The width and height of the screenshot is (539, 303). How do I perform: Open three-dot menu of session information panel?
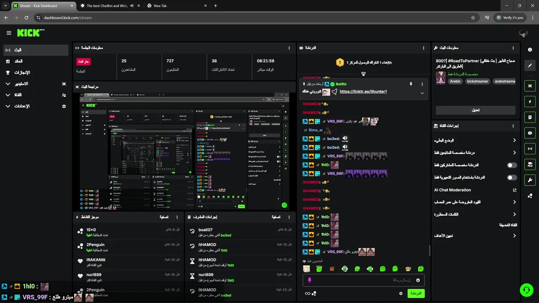pyautogui.click(x=289, y=48)
